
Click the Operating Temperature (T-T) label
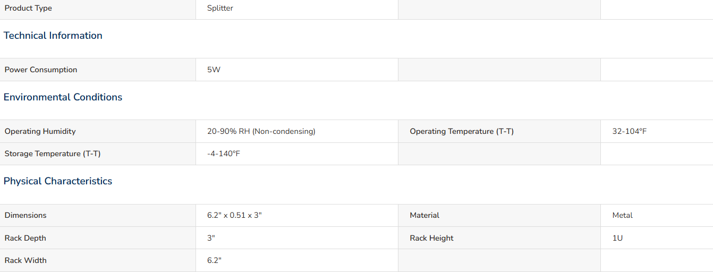(462, 131)
